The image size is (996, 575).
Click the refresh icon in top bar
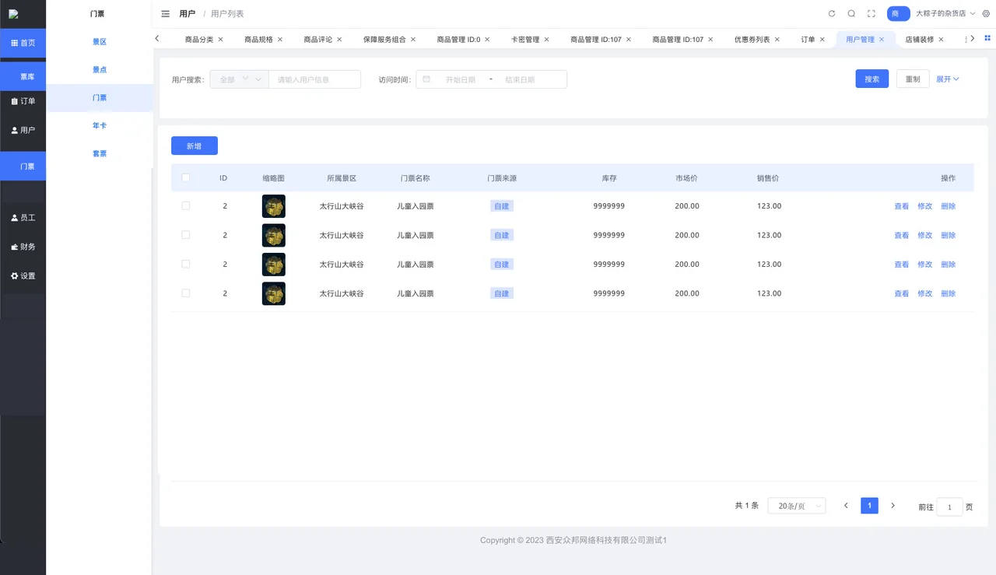(x=832, y=14)
